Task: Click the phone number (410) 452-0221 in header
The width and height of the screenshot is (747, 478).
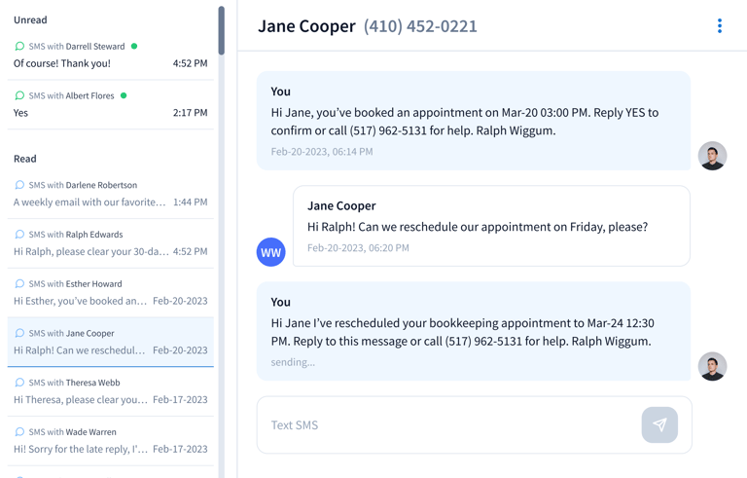Action: [420, 26]
